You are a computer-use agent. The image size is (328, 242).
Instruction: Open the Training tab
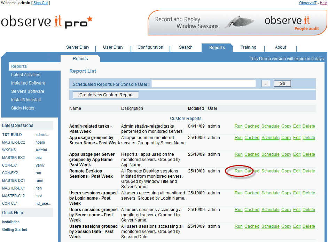pyautogui.click(x=248, y=47)
